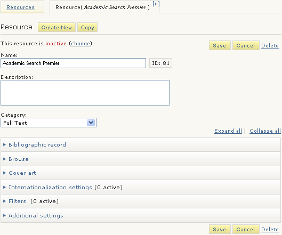282x235 pixels.
Task: Expand the Additional settings section
Action: click(x=141, y=215)
